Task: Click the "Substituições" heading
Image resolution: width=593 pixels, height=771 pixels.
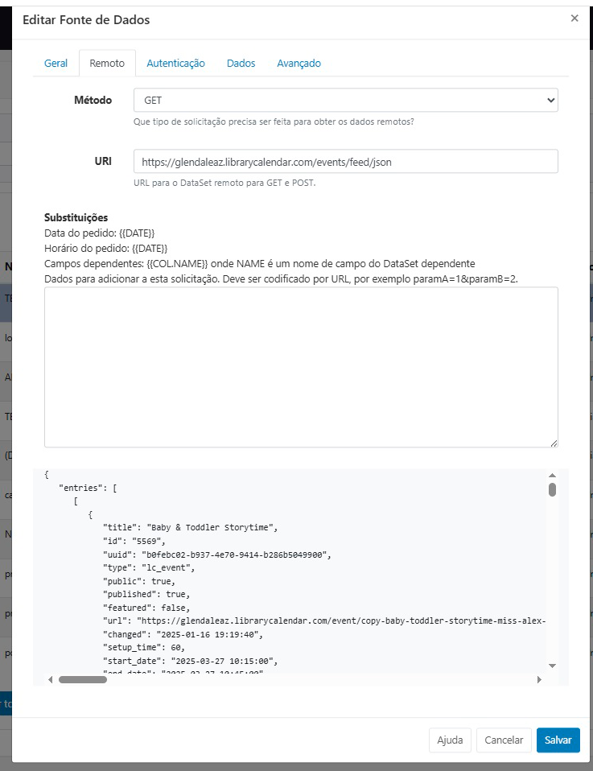Action: (76, 217)
